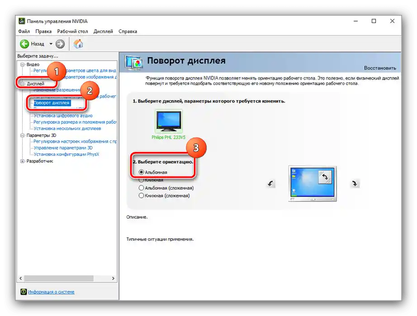Open the Back history dropdown arrow
417x316 pixels.
pos(51,44)
